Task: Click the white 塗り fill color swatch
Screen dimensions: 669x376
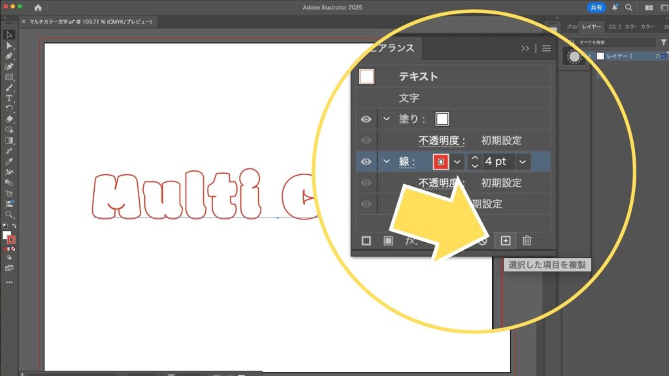Action: 442,119
